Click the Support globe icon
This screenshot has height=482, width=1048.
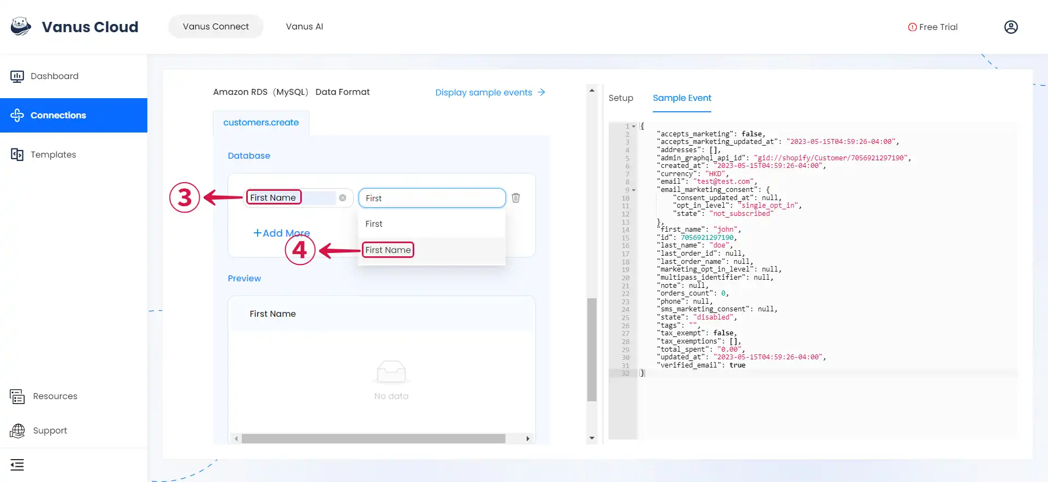[17, 431]
